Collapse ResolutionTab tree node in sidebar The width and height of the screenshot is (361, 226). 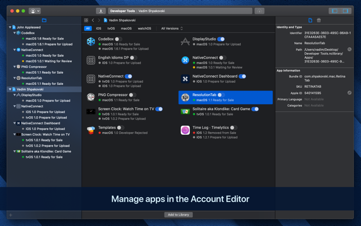[x=15, y=78]
